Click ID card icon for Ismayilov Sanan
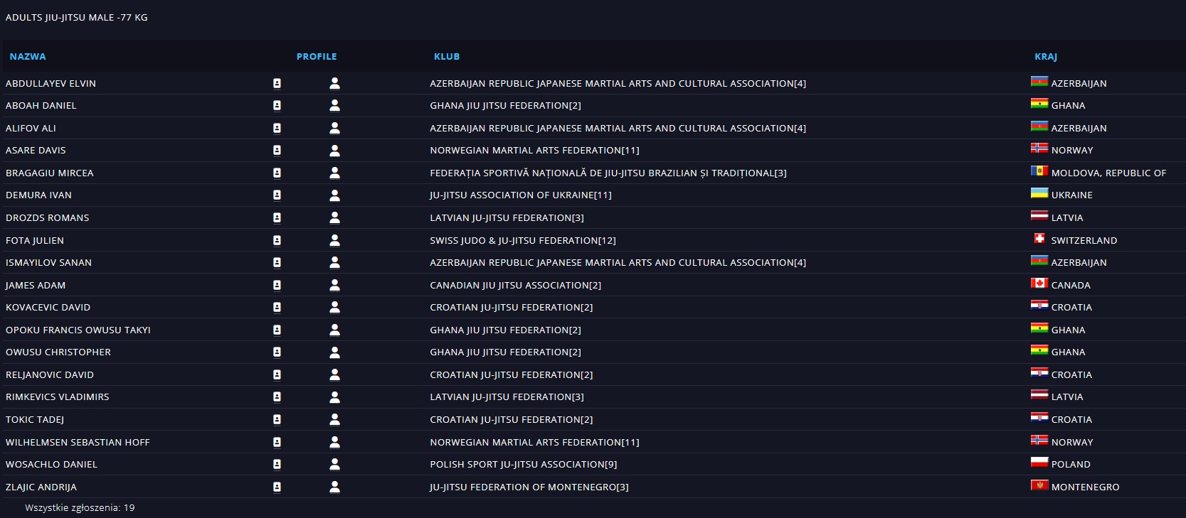This screenshot has height=518, width=1186. tap(277, 262)
